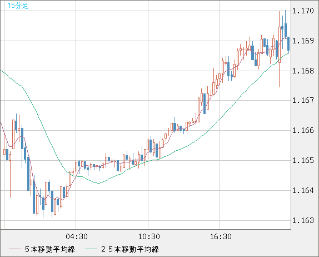Click the 1.166 price axis label
319x257 pixels.
click(303, 130)
